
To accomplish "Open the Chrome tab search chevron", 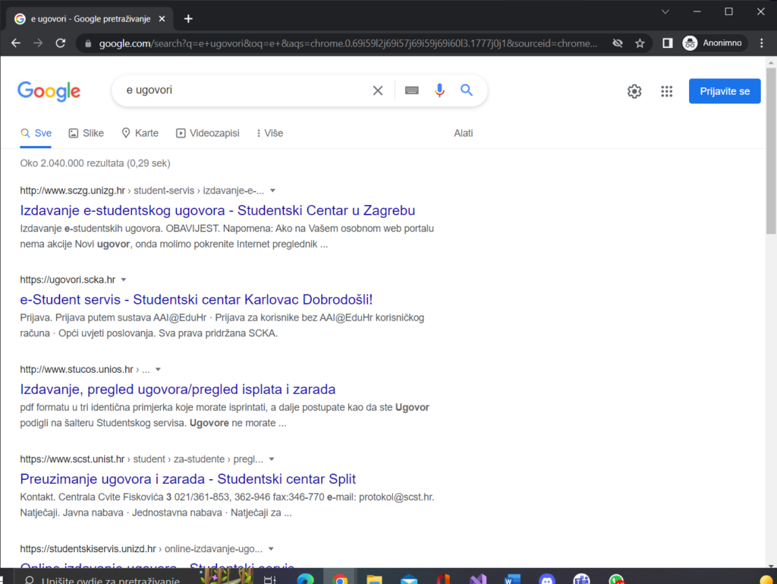I will (665, 11).
